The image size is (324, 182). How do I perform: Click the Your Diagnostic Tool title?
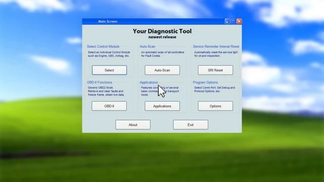(x=162, y=31)
